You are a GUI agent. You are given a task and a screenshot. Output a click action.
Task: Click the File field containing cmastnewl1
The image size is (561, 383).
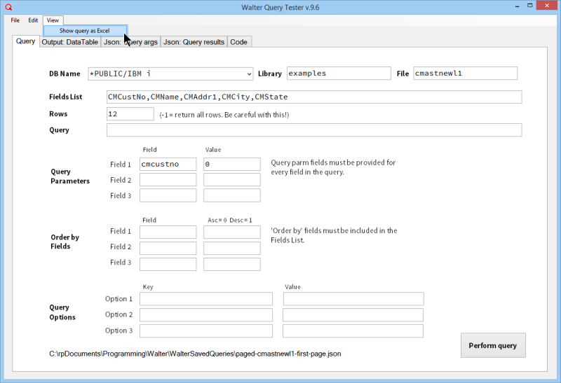pos(464,74)
